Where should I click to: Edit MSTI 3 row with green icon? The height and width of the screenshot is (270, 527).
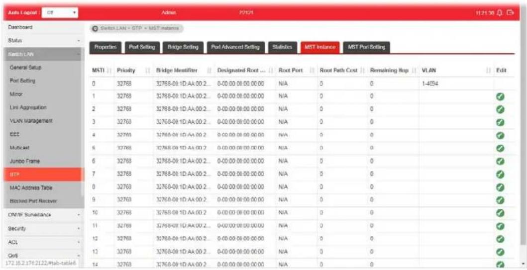click(x=501, y=123)
